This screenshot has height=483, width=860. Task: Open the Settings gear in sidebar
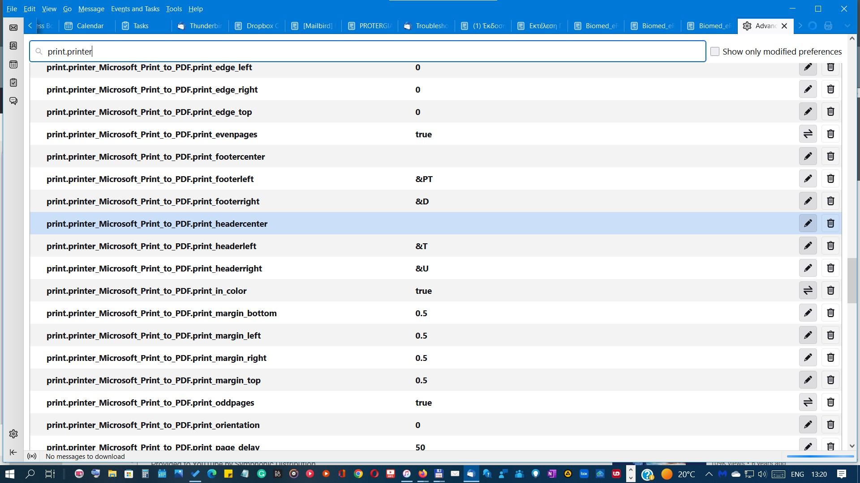[x=13, y=434]
